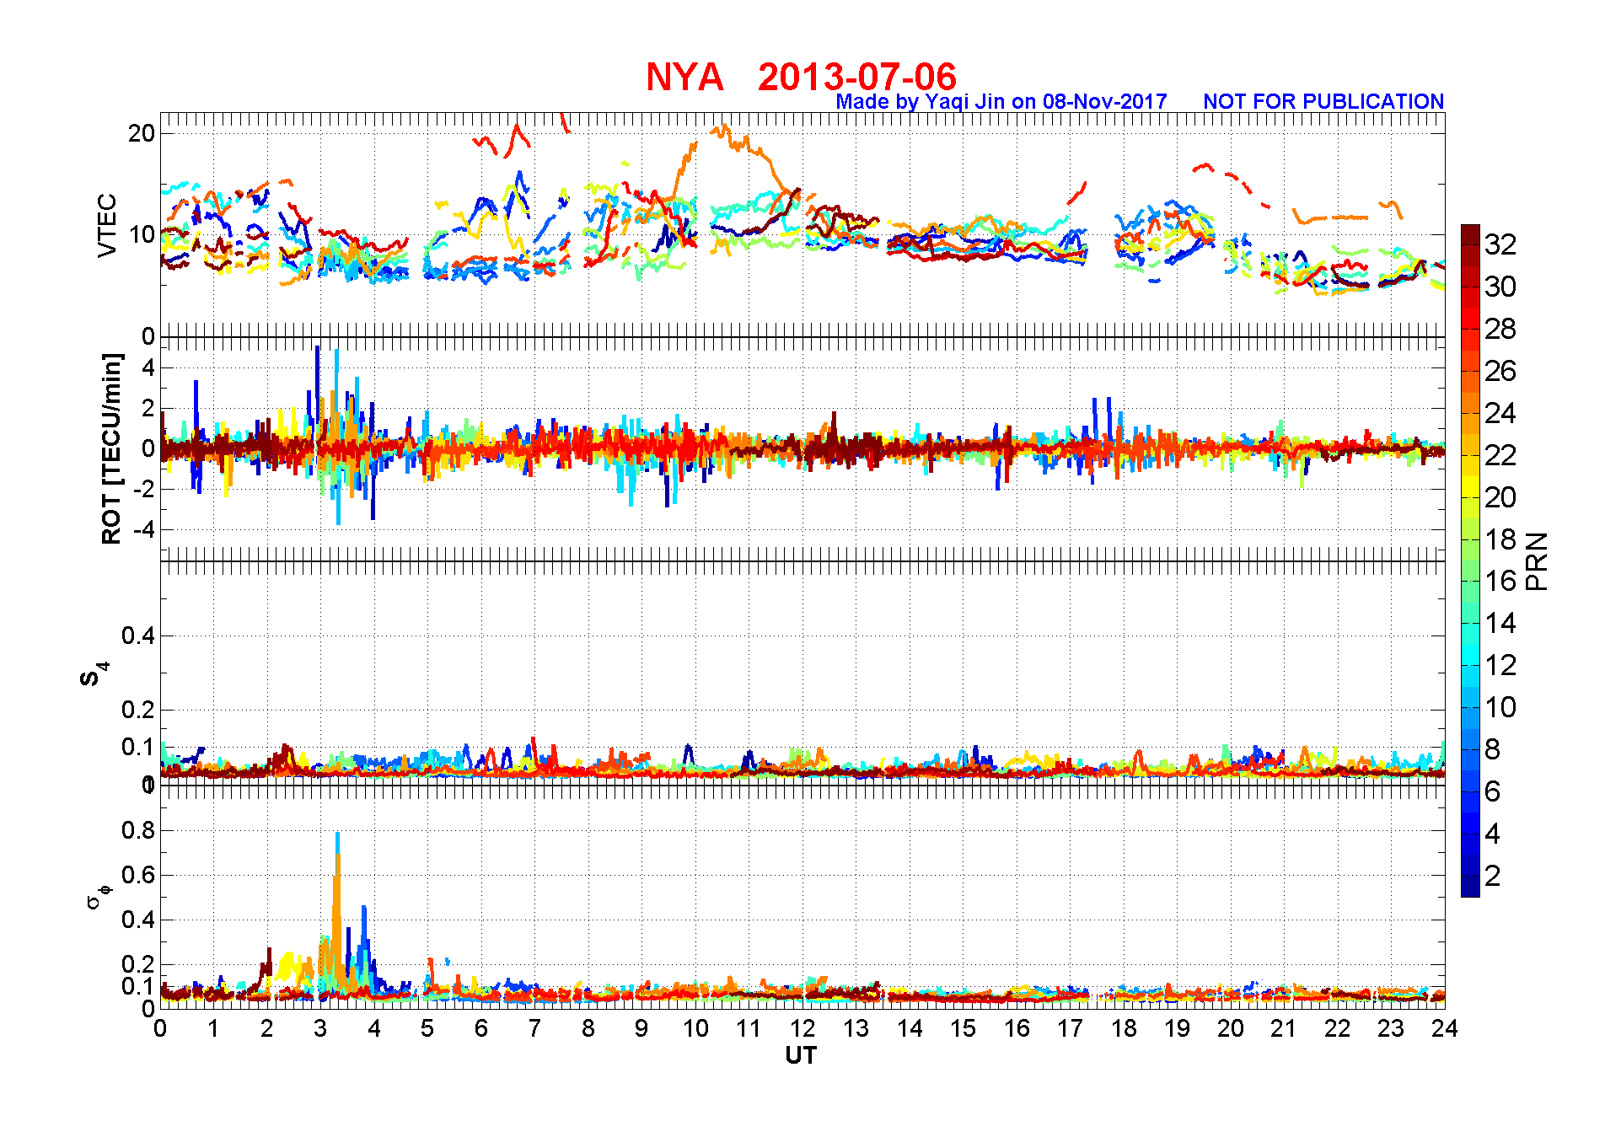Click the UT axis tick label 3
This screenshot has height=1121, width=1605.
[320, 1028]
